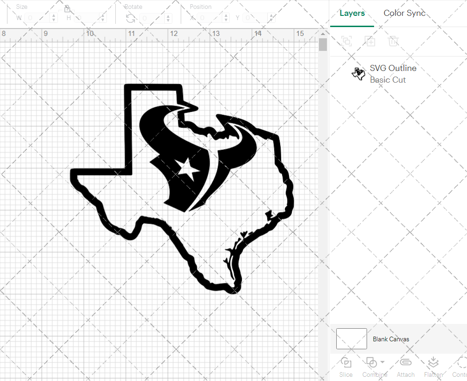The height and width of the screenshot is (381, 467).
Task: Select the SVG Outline layer name
Action: [x=393, y=68]
